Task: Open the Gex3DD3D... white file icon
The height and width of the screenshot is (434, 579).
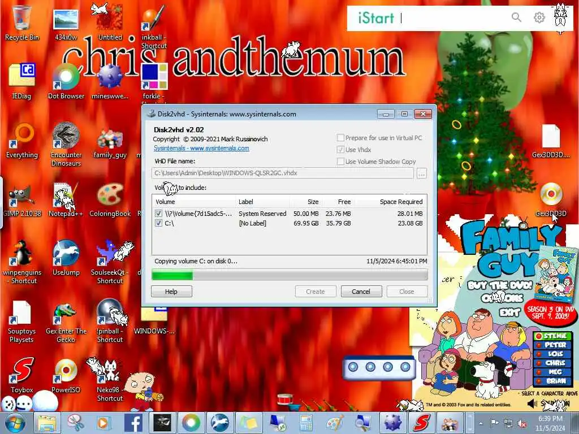Action: 551,142
